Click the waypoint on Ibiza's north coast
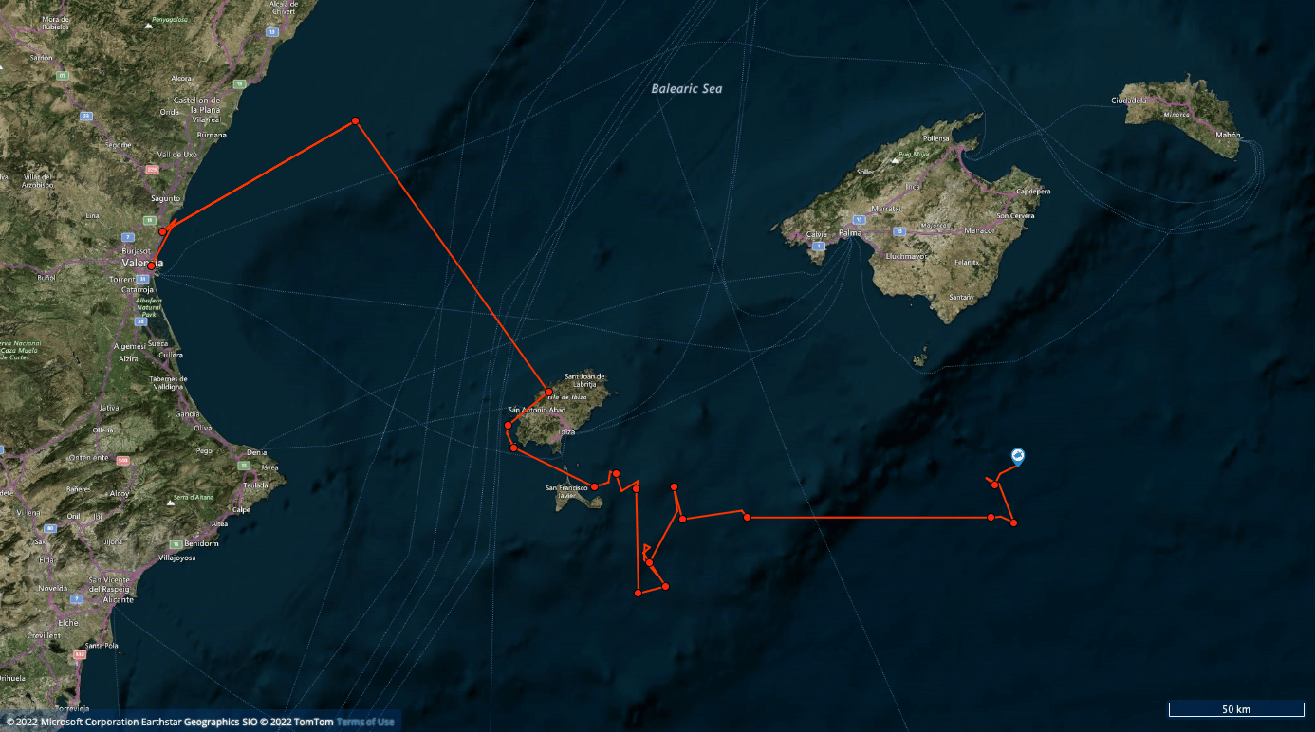Viewport: 1315px width, 732px height. 548,392
